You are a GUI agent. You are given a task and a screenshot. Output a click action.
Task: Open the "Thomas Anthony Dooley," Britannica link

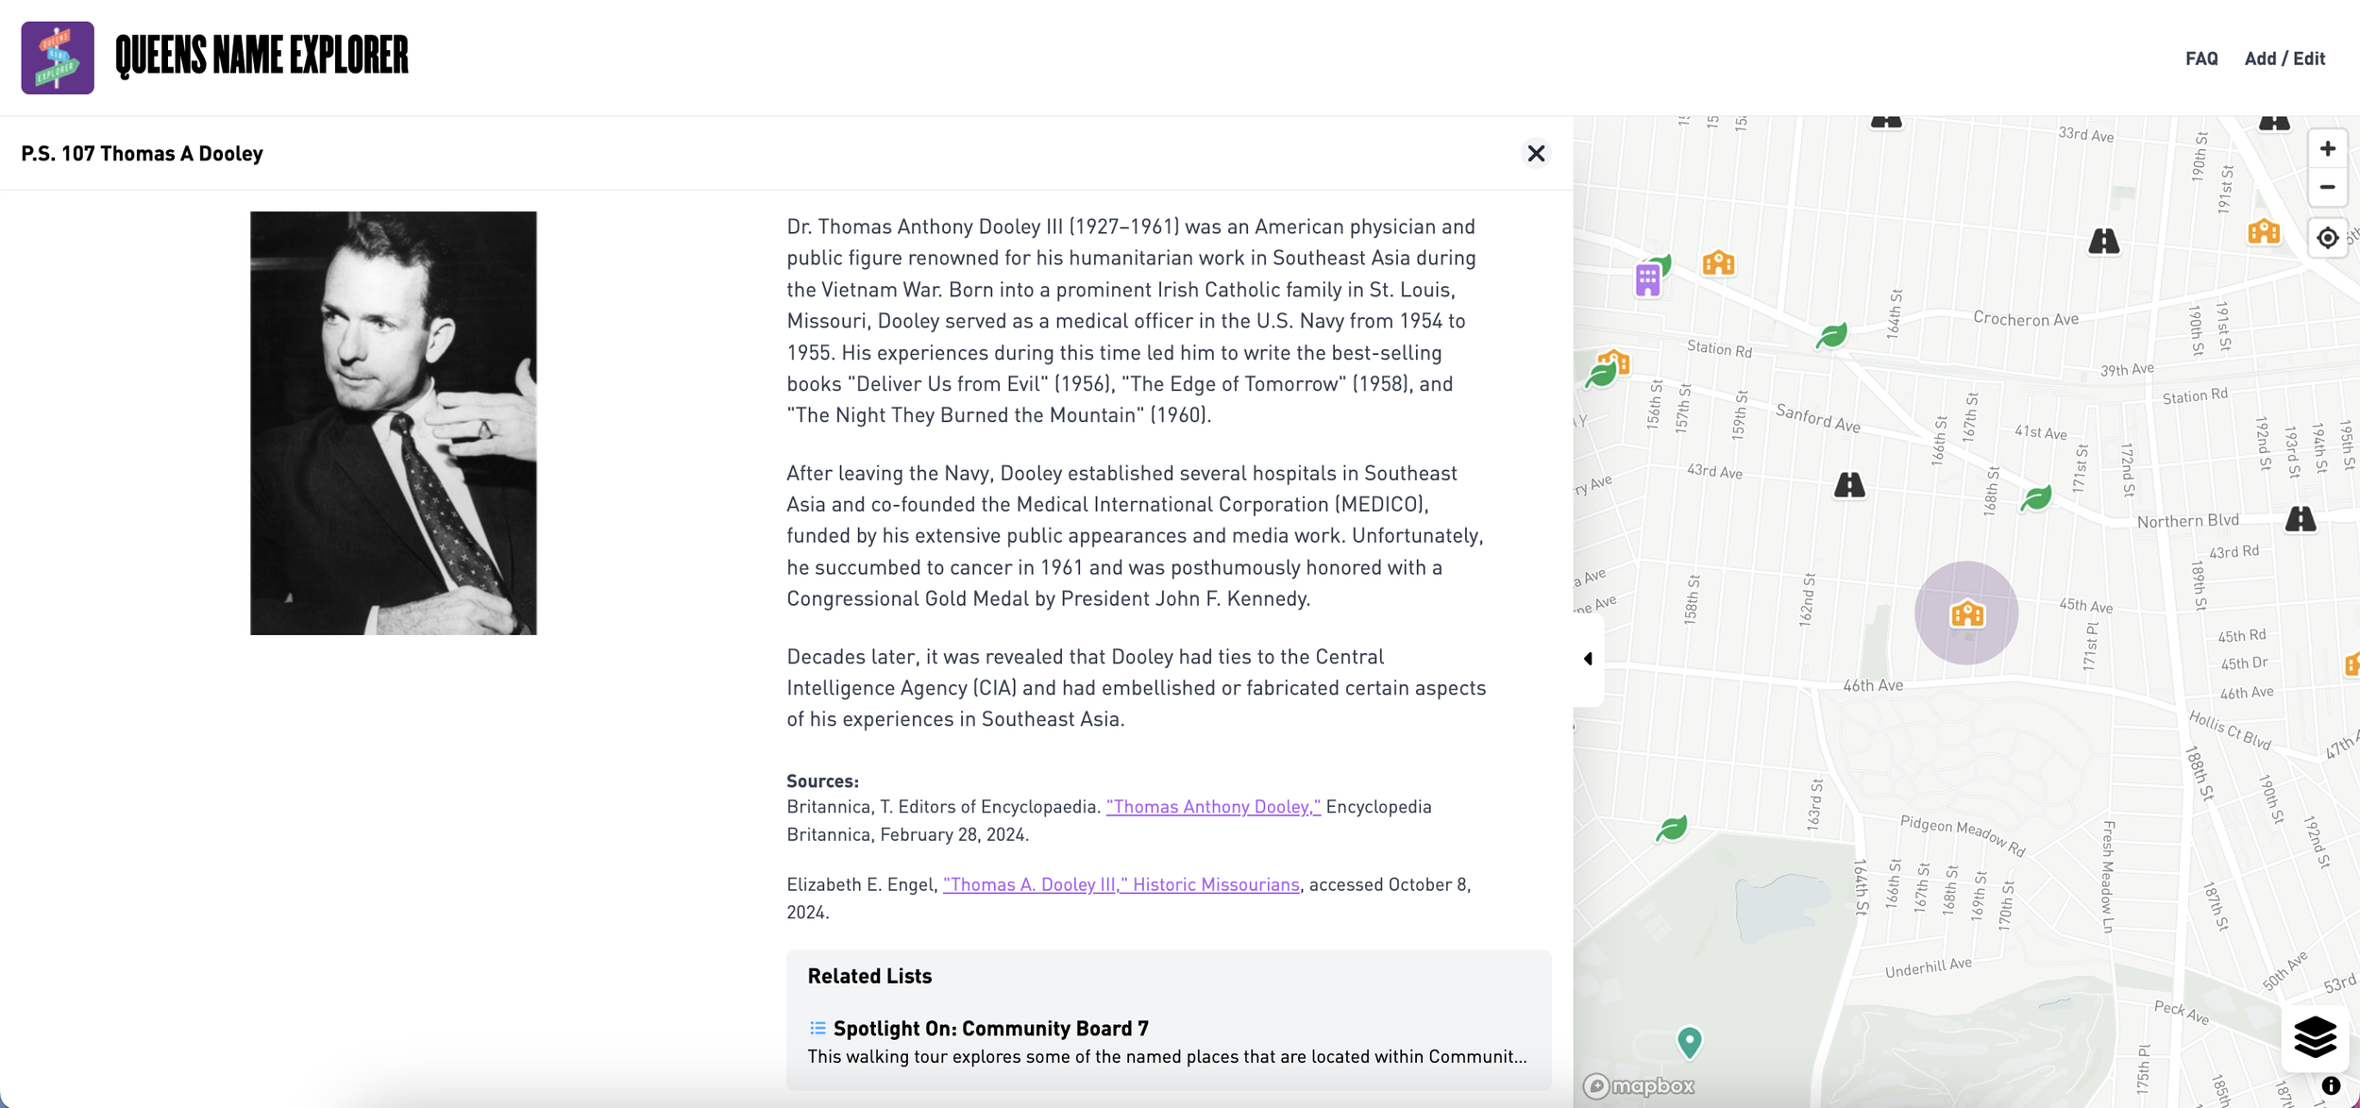point(1212,806)
